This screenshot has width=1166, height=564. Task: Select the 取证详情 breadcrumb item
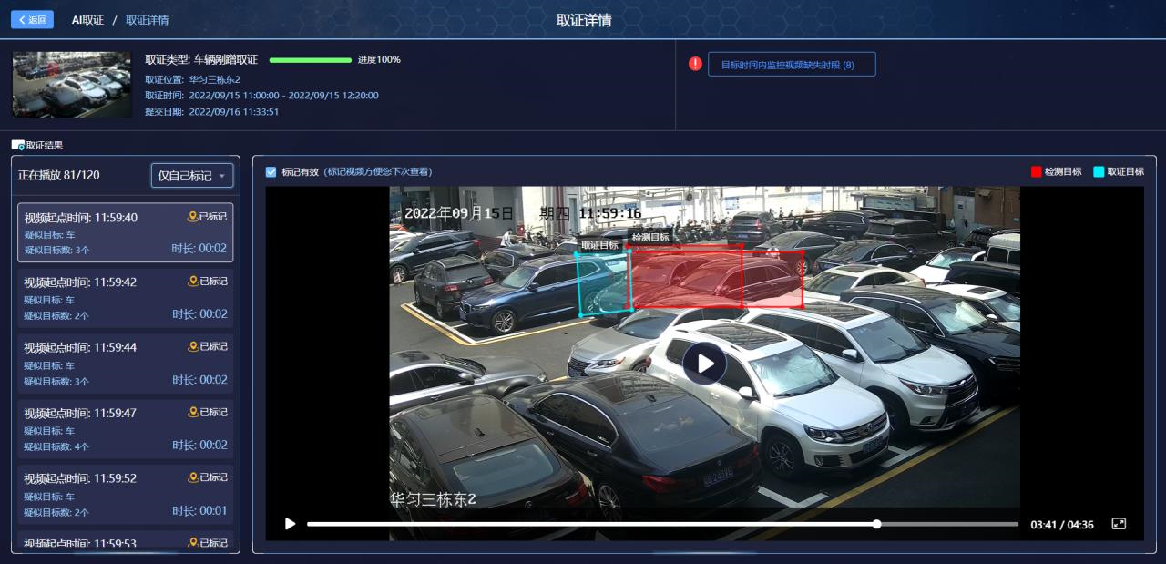147,20
